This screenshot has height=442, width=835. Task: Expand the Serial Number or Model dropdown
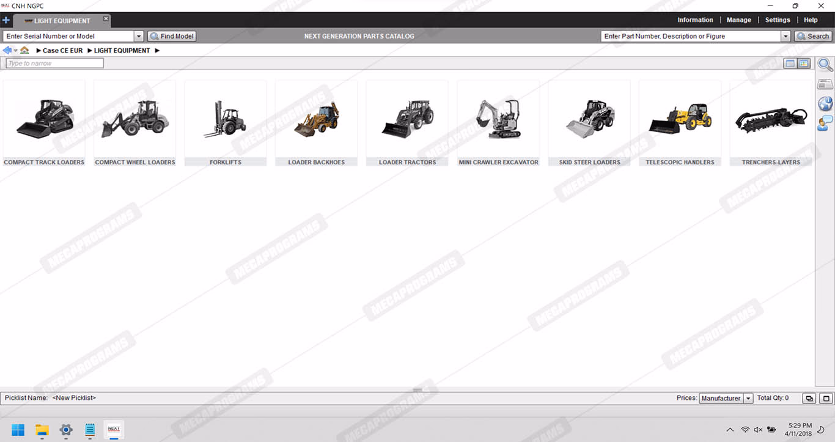139,37
